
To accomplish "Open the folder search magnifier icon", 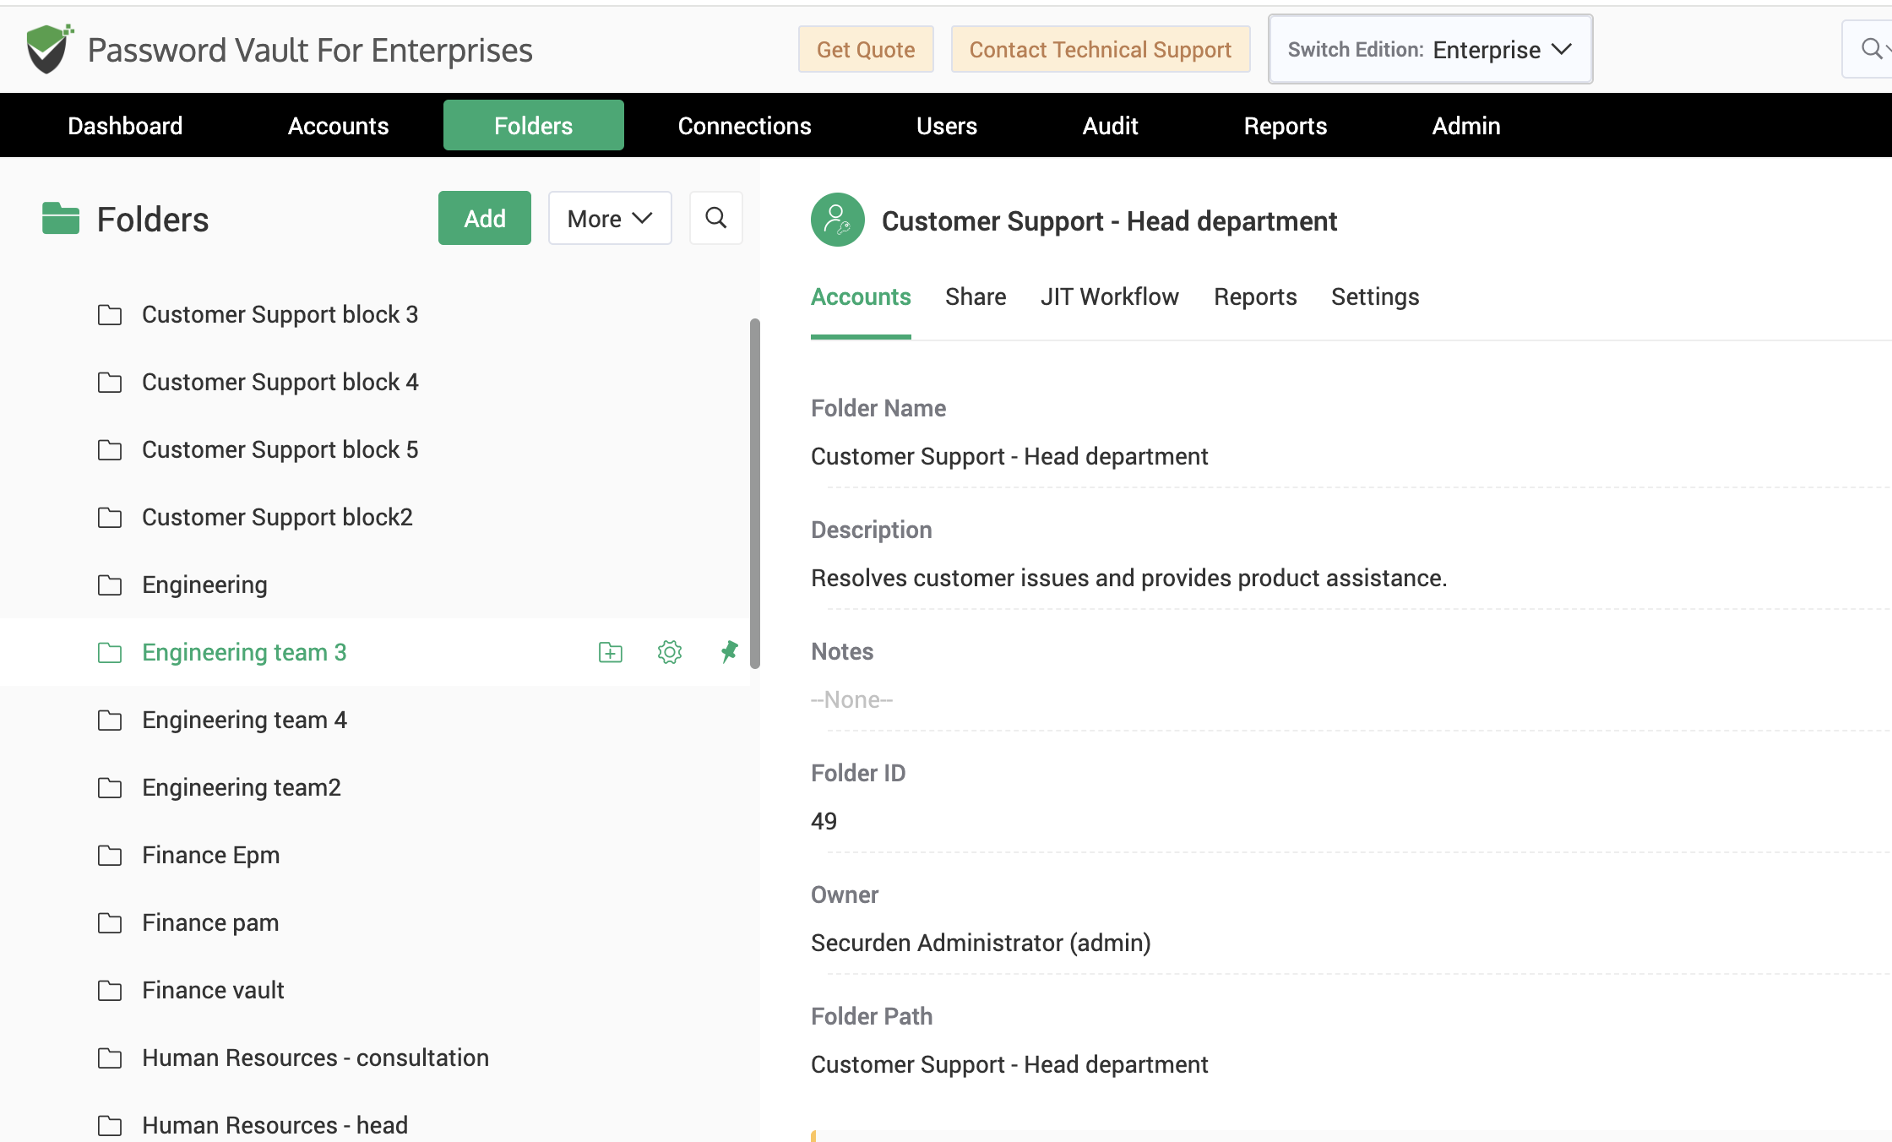I will (x=715, y=218).
